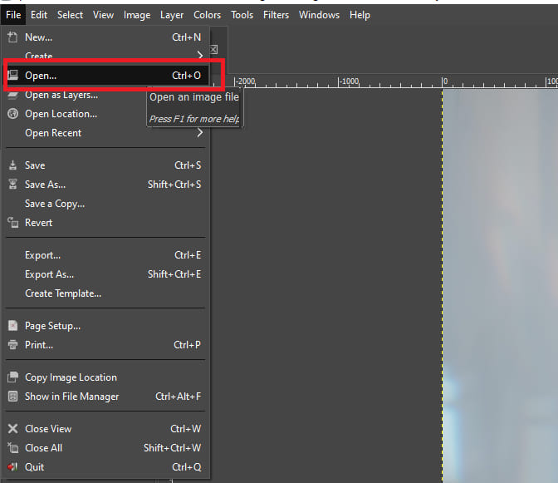Choose Copy Image Location
Image resolution: width=558 pixels, height=483 pixels.
[106, 377]
